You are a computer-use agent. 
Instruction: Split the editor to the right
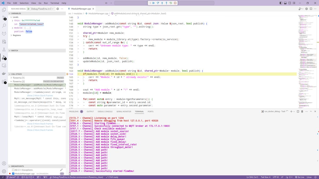(x=311, y=9)
